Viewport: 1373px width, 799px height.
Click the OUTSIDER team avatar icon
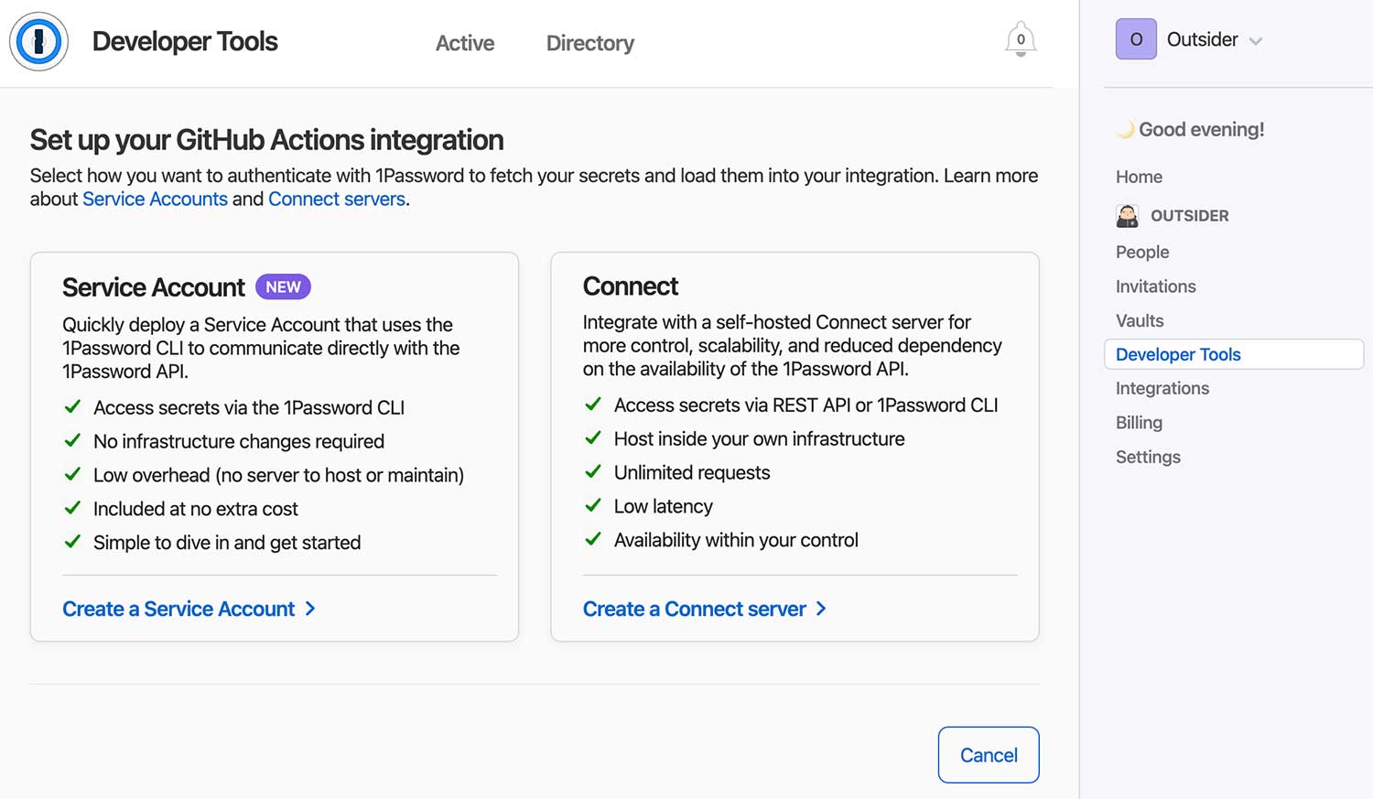[x=1128, y=216]
